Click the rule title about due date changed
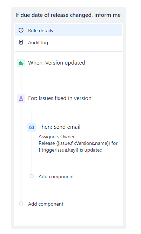The width and height of the screenshot is (141, 234). [x=68, y=15]
